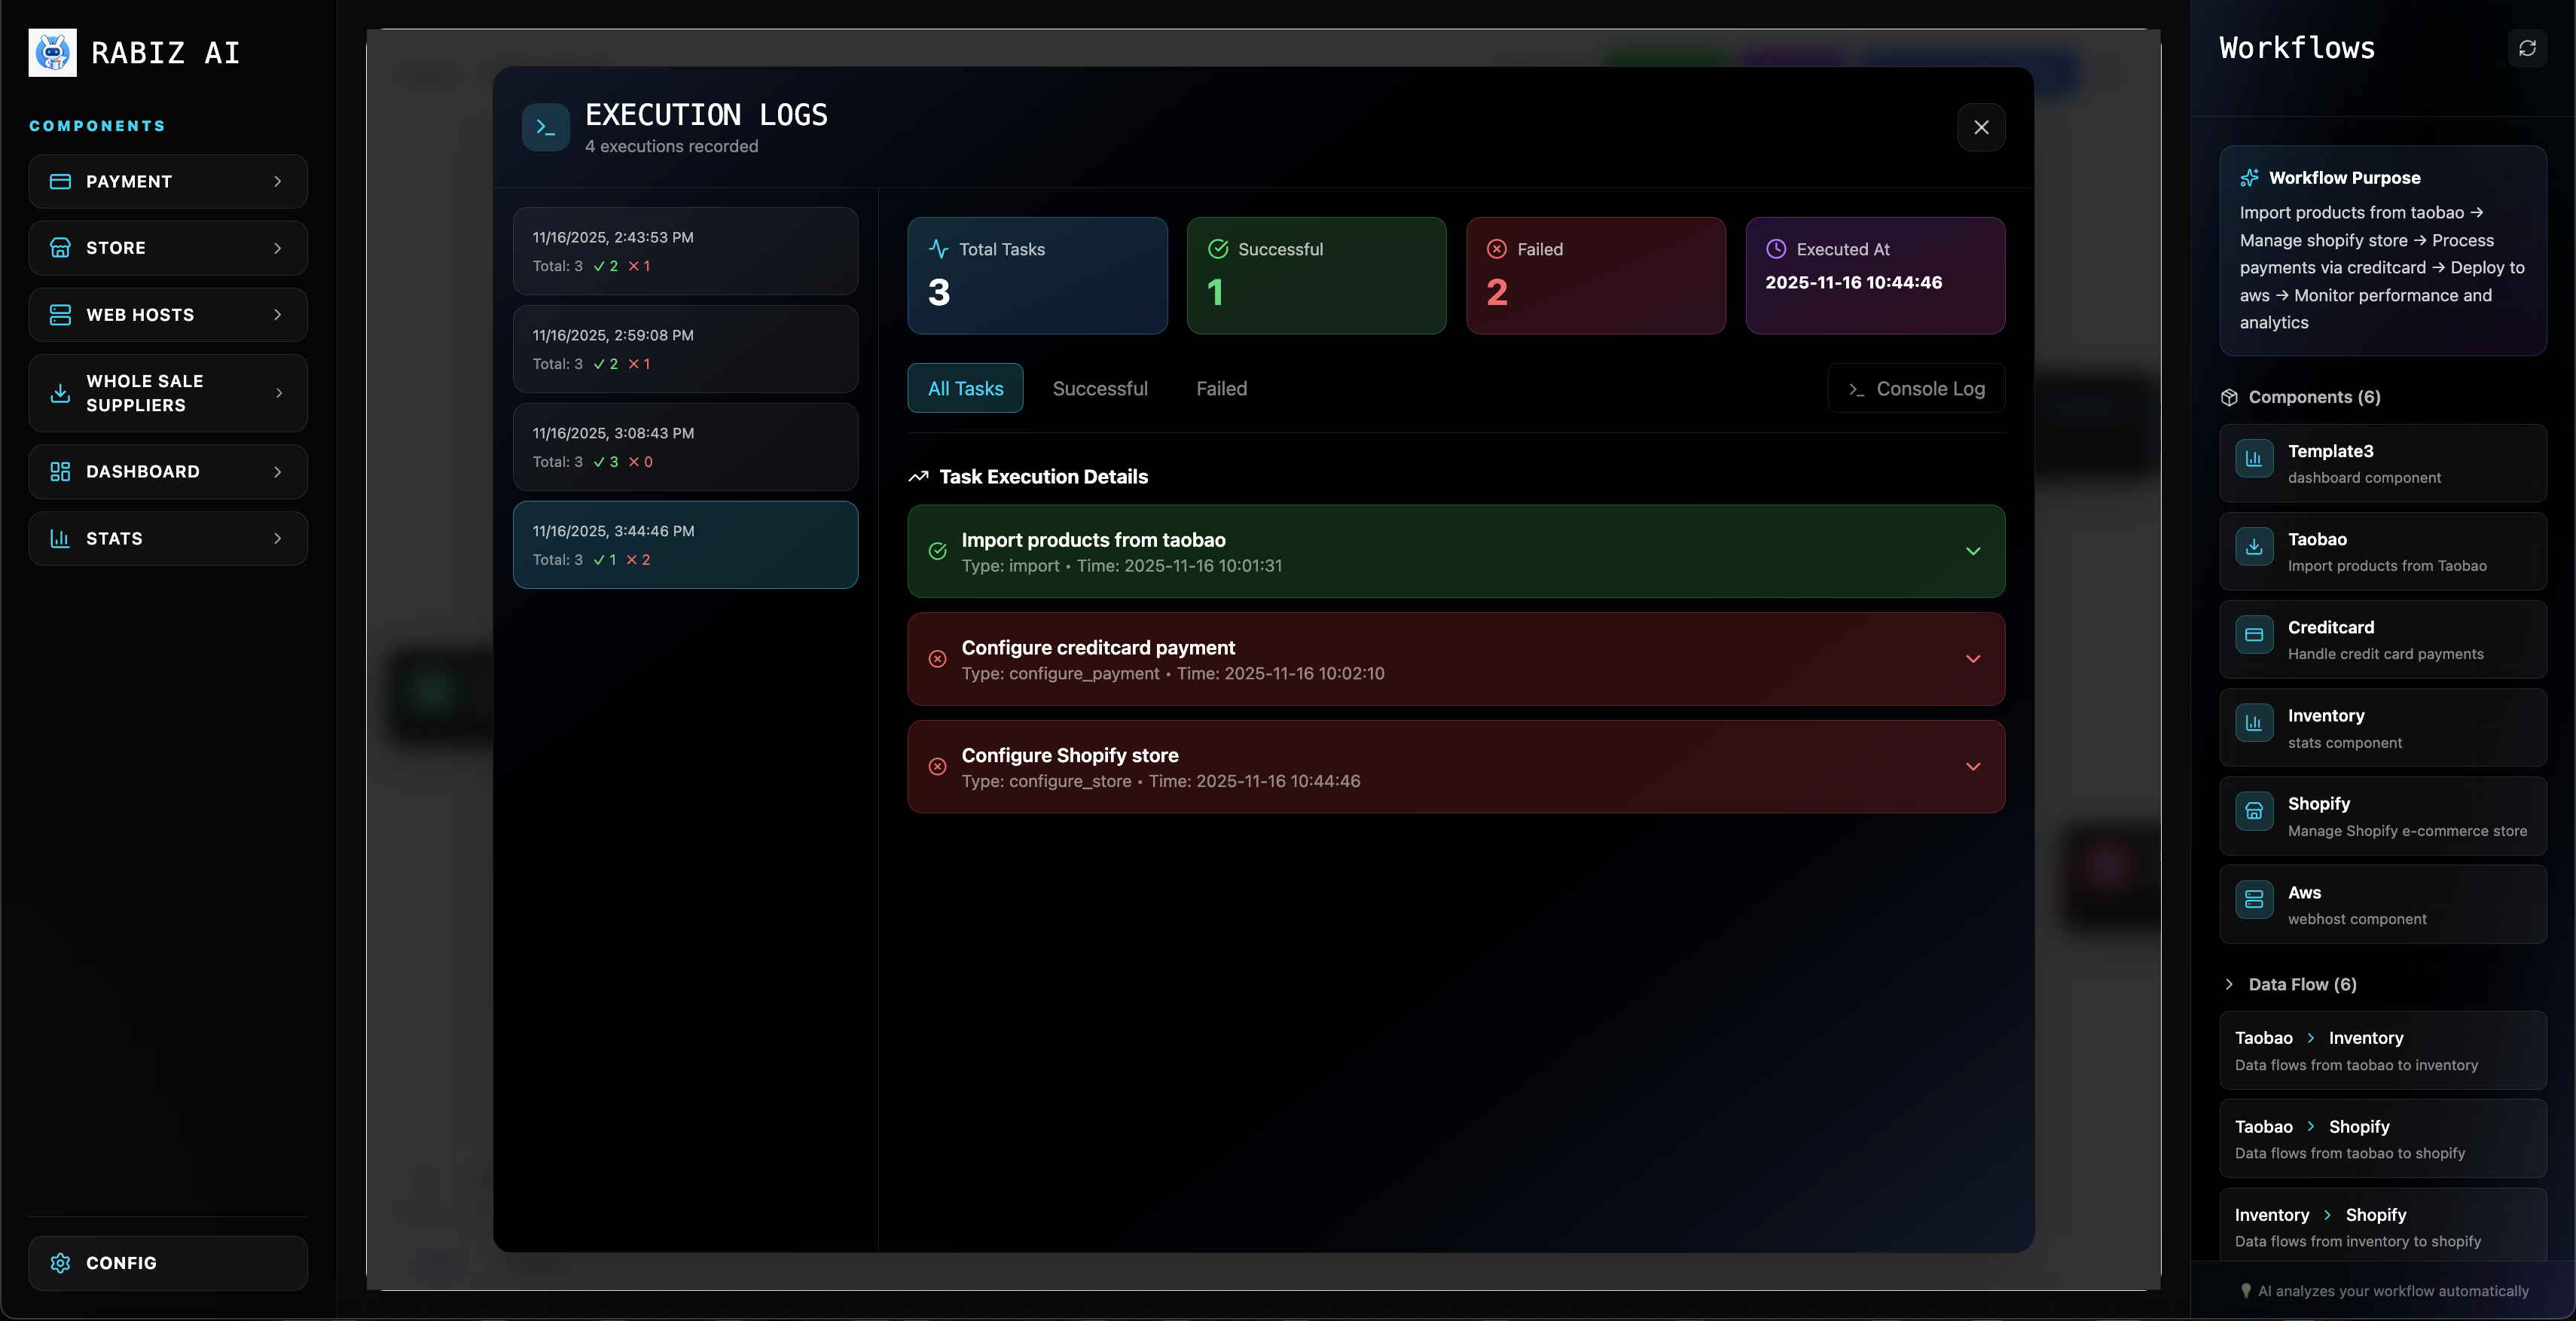Screen dimensions: 2576x1321
Task: Open the Whole Sale Suppliers menu
Action: [168, 393]
